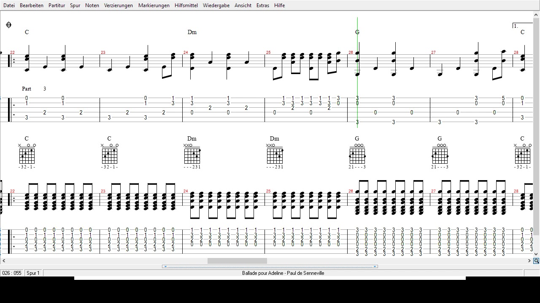Select the C chord diagram at measure 23
Screen dimensions: 540x303
click(109, 156)
